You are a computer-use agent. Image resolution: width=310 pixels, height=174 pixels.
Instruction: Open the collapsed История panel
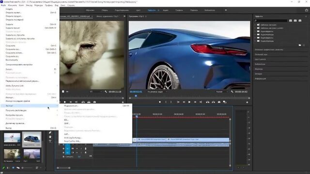(258, 74)
